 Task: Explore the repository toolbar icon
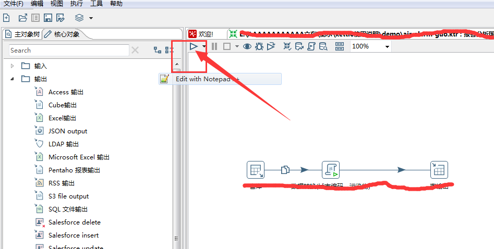point(35,18)
